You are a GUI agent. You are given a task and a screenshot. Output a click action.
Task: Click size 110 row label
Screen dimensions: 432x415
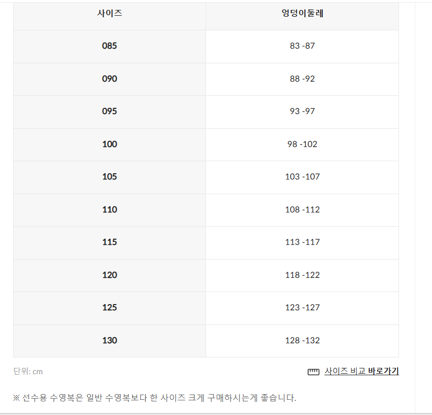[x=110, y=210]
